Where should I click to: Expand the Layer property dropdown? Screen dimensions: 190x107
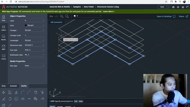pos(34,21)
